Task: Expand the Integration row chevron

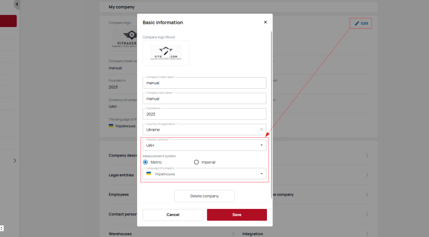Action: [x=367, y=234]
